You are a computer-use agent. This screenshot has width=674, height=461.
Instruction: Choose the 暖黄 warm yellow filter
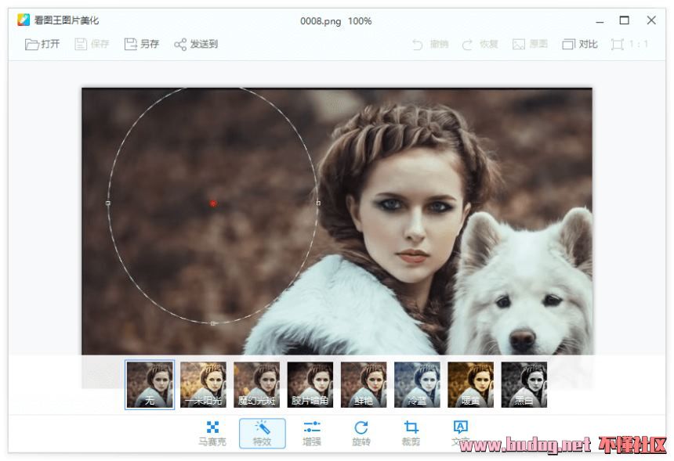pos(470,384)
